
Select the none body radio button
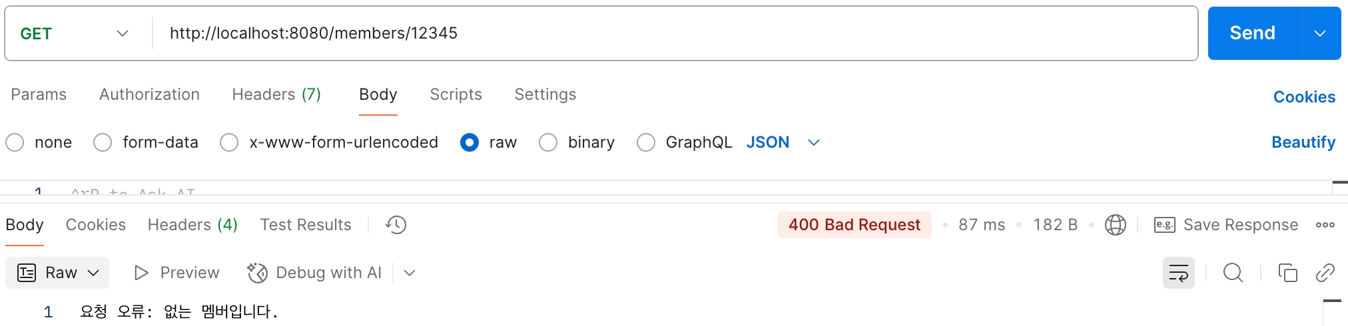coord(15,142)
